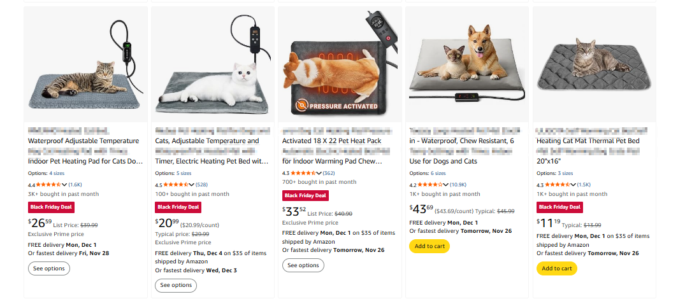Screen dimensions: 678x299
Task: Click the 4.2 star rating icons
Action: (x=429, y=184)
